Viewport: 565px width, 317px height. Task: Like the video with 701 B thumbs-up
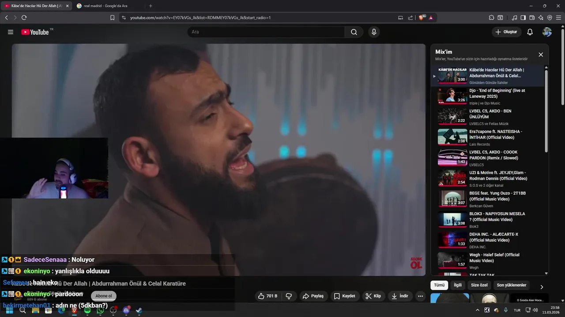click(x=268, y=296)
